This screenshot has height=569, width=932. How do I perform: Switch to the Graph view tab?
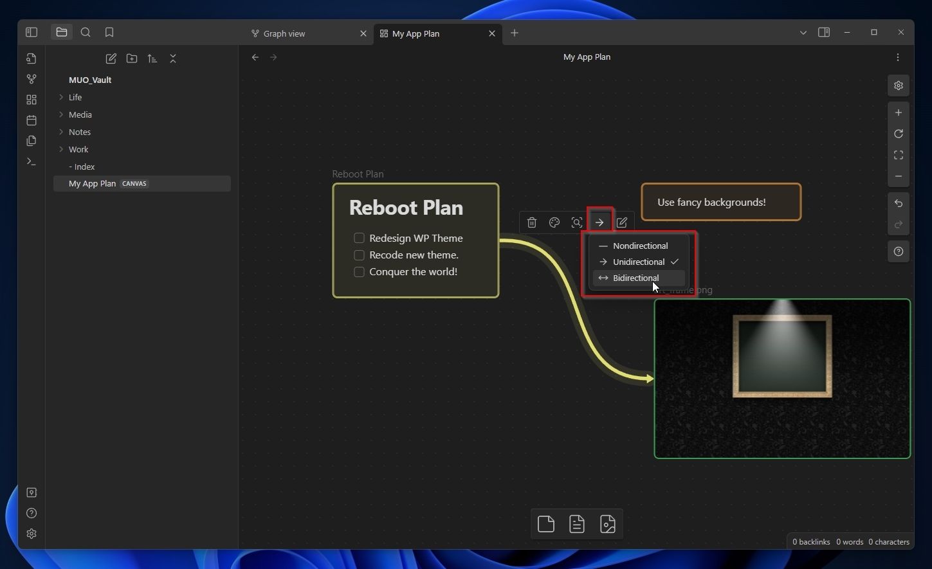click(309, 33)
